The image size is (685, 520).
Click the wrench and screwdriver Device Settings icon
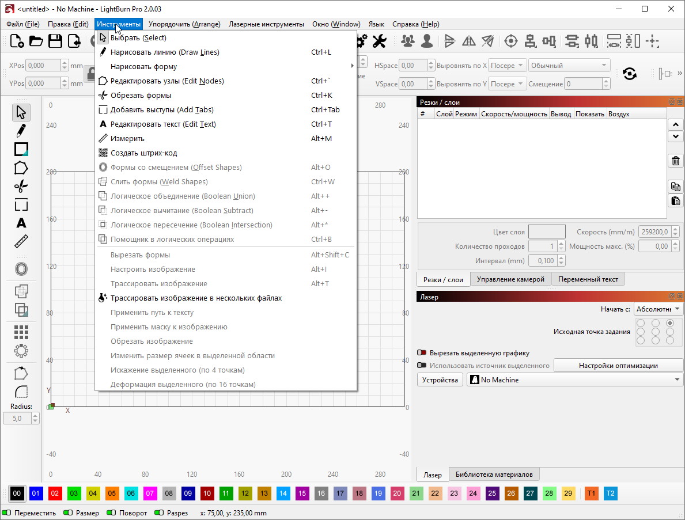tap(379, 41)
